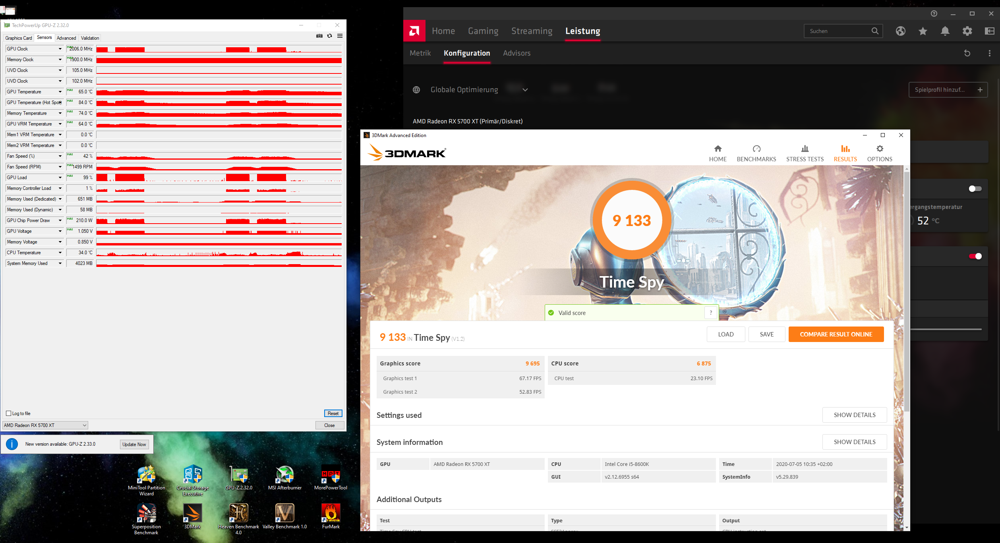Screen dimensions: 1000x543
Task: Click the Radeon notifications bell icon
Action: click(x=945, y=31)
